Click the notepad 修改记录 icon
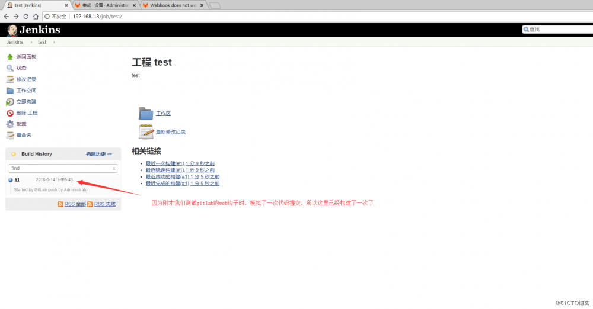This screenshot has width=593, height=309. pos(10,79)
